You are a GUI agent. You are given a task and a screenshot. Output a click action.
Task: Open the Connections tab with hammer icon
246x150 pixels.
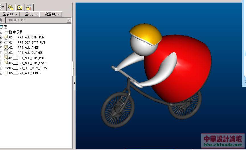point(29,7)
